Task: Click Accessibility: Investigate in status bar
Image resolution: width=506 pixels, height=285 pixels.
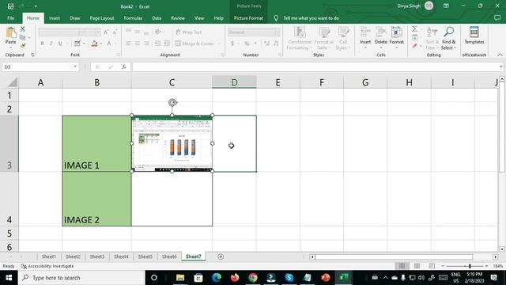Action: [x=47, y=266]
